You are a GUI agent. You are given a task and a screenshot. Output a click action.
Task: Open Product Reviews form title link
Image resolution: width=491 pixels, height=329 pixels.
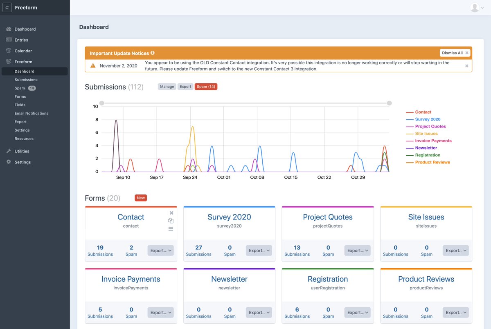click(x=426, y=279)
